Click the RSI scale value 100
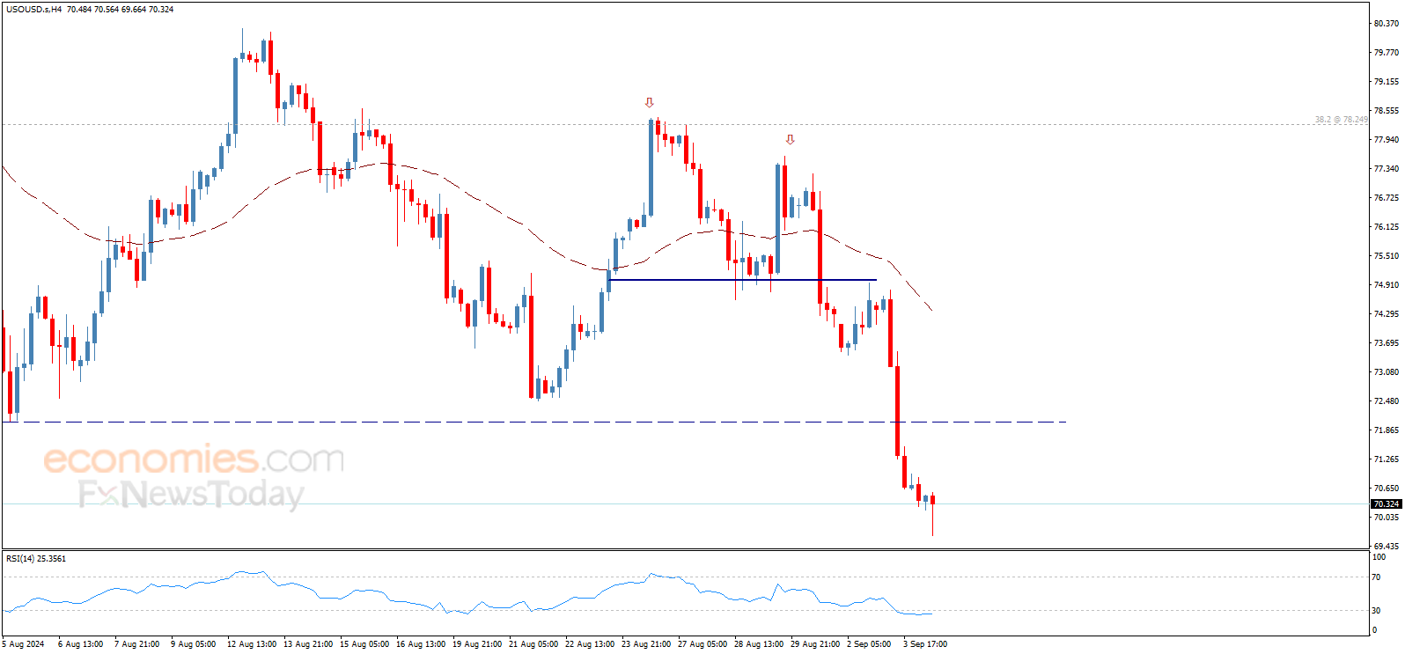 click(1379, 557)
